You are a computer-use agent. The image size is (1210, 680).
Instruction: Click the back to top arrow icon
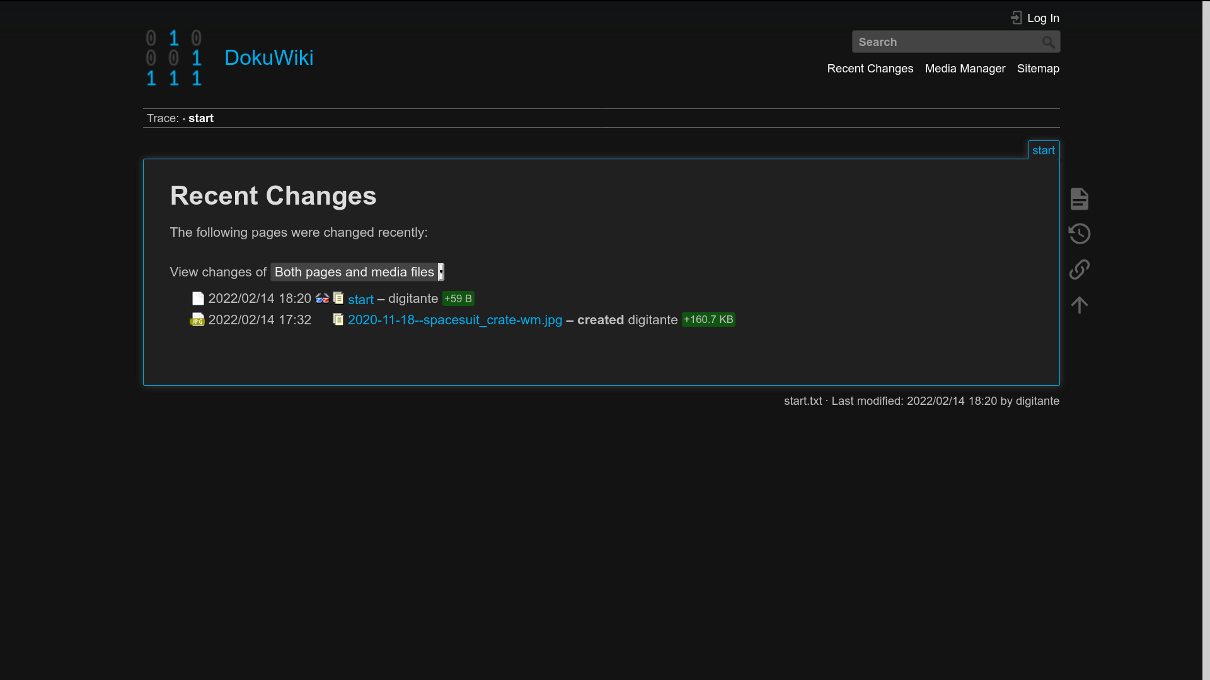coord(1079,305)
